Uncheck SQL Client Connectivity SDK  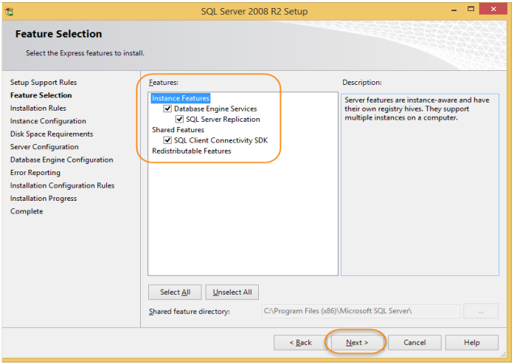coord(167,140)
